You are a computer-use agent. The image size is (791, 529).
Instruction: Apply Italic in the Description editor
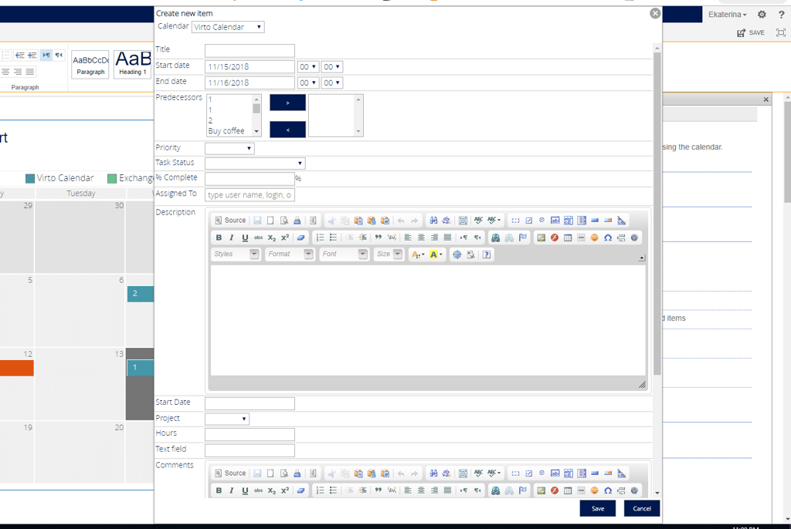[x=232, y=238]
